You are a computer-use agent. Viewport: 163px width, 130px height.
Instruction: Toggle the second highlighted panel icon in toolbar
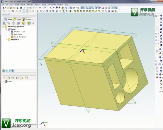(27, 11)
